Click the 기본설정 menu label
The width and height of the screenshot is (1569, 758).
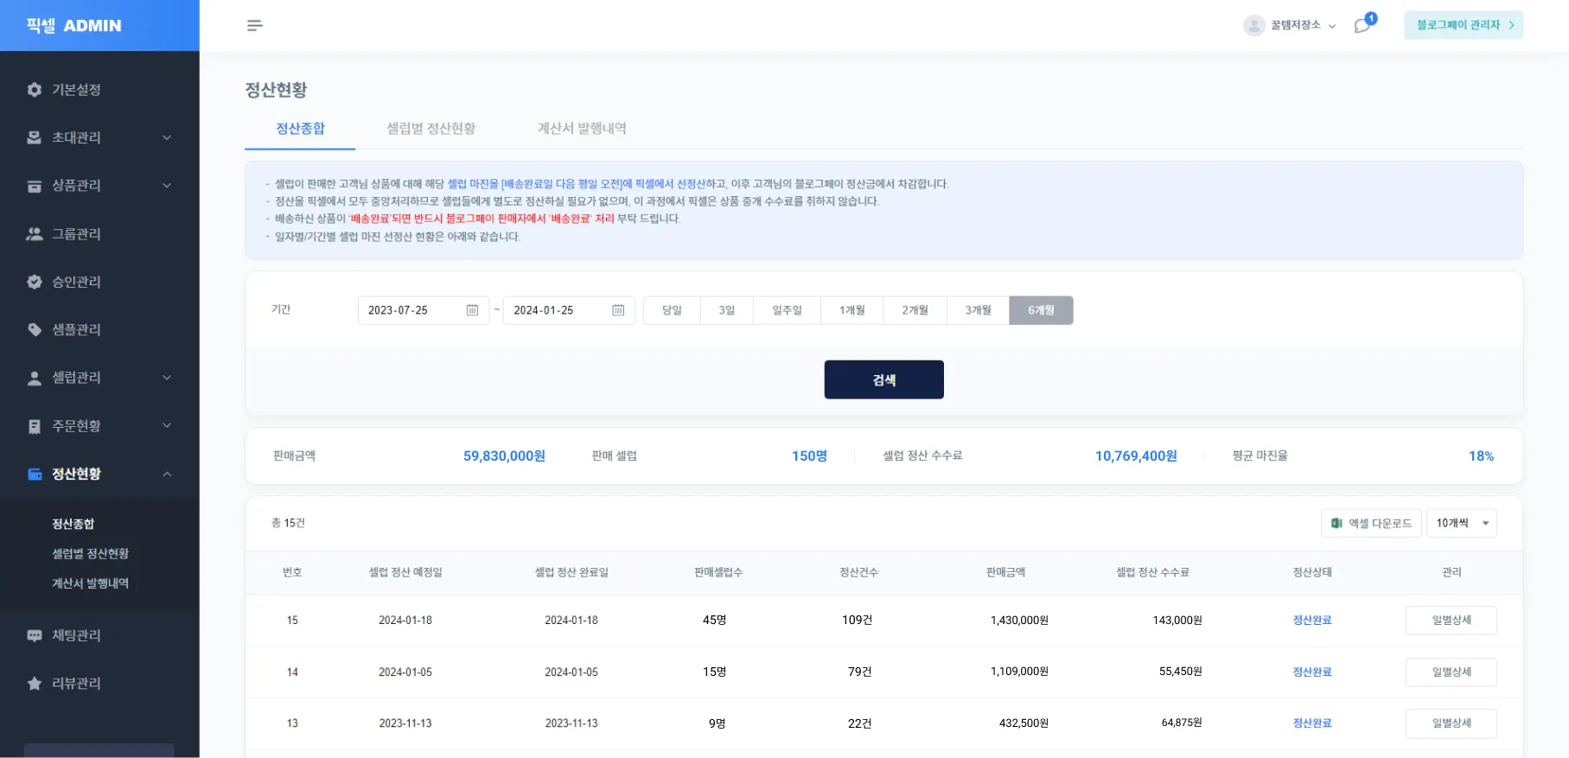tap(76, 90)
